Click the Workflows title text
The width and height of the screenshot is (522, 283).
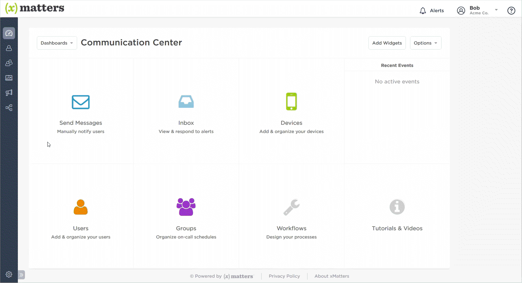coord(292,228)
